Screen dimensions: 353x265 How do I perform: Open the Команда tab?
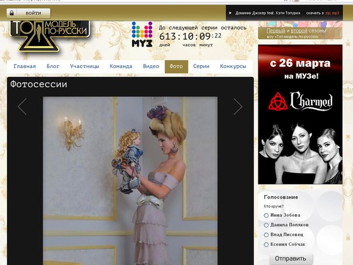coord(121,66)
